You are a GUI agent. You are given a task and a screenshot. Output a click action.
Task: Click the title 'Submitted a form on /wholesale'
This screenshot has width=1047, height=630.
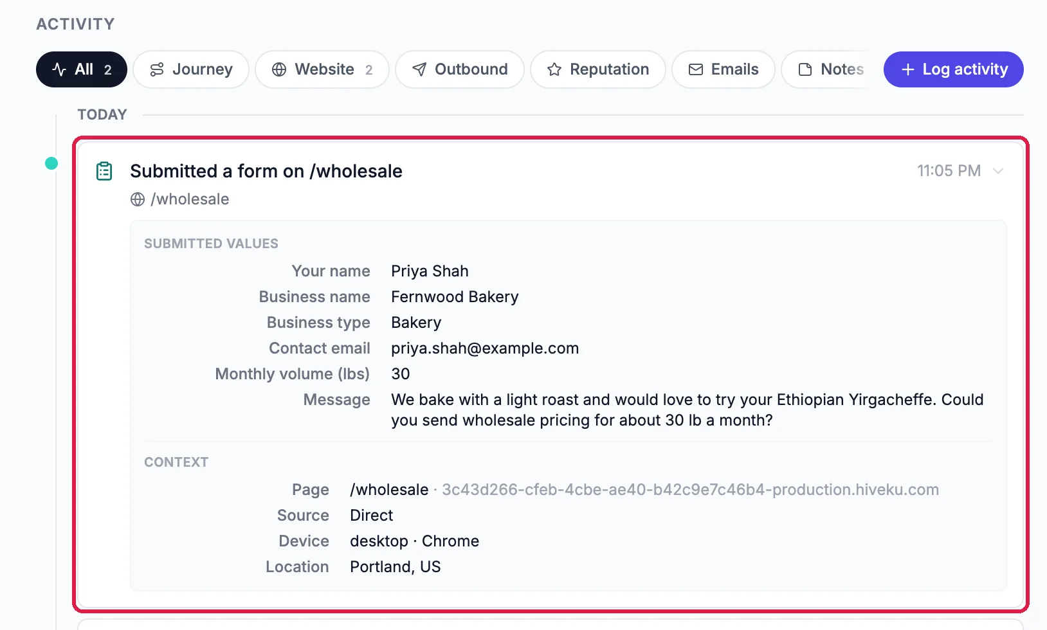266,171
